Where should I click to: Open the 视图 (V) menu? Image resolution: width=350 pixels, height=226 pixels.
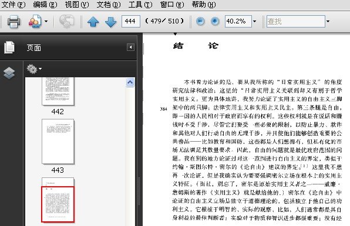(77, 5)
